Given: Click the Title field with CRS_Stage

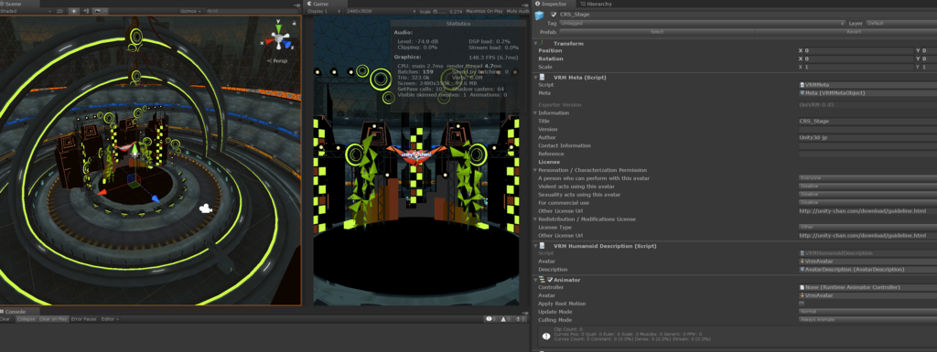Looking at the screenshot, I should 867,121.
